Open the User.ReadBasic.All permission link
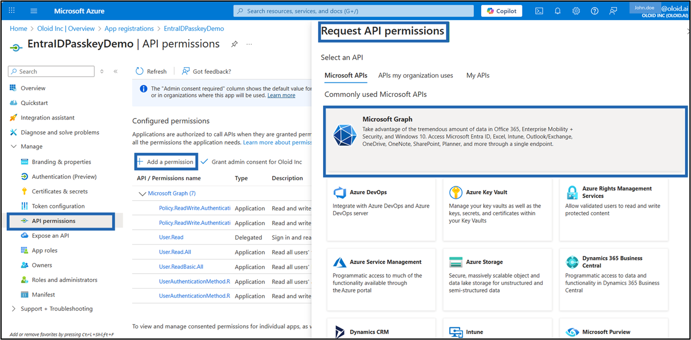The height and width of the screenshot is (340, 691). [181, 267]
